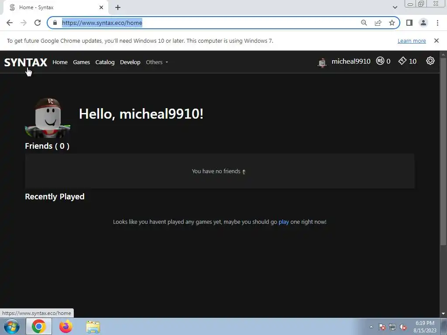Share this page icon
This screenshot has height=335, width=447.
[x=378, y=23]
